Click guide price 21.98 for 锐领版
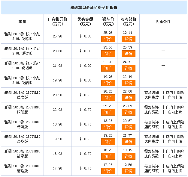Screen dimensions: 188x177 pyautogui.click(x=58, y=66)
